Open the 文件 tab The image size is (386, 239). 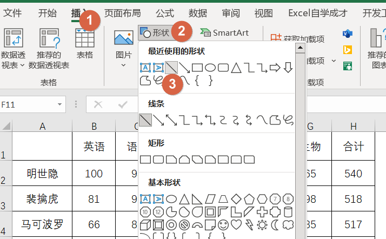click(x=12, y=13)
